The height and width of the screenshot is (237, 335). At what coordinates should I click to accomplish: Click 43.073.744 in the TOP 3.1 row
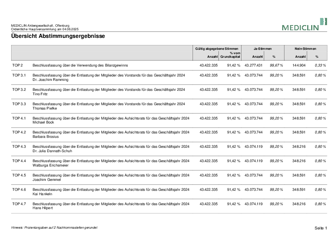click(253, 75)
